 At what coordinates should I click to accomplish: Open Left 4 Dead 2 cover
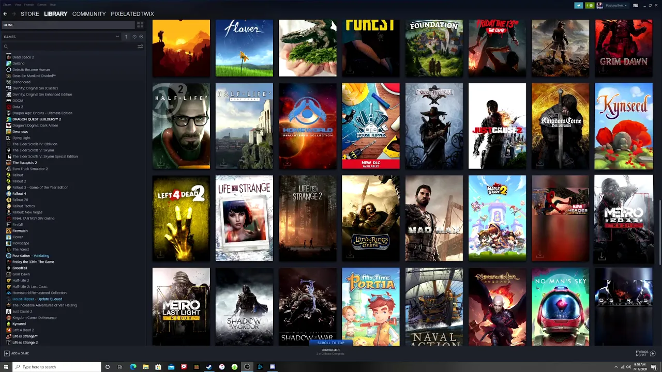[181, 218]
